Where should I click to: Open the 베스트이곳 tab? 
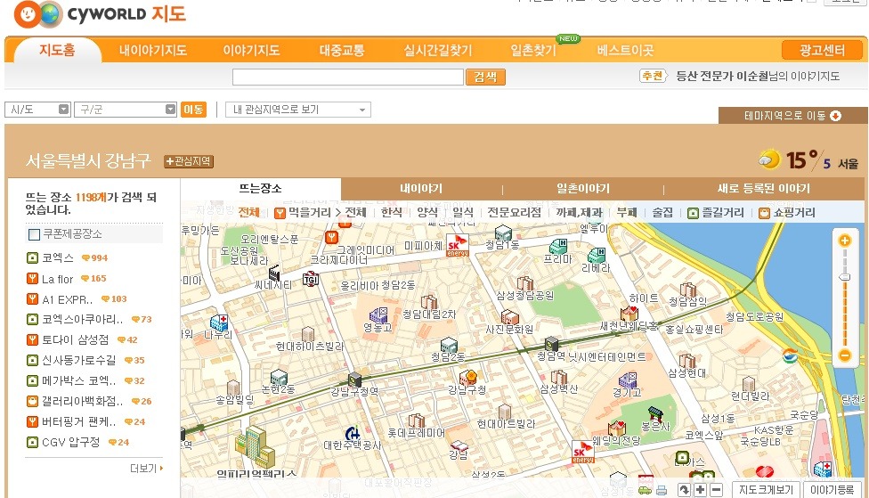[625, 50]
